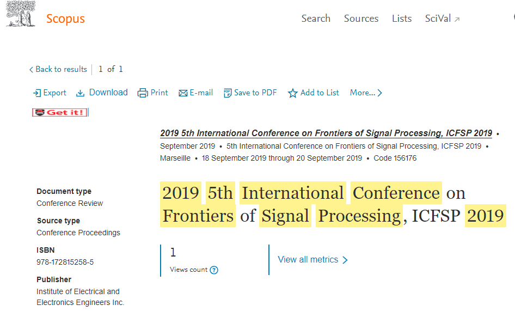This screenshot has height=311, width=515.
Task: Click the Elsevier tree logo
Action: tap(20, 14)
